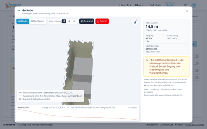
Task: Open the Über uns menu item
Action: coord(141,5)
